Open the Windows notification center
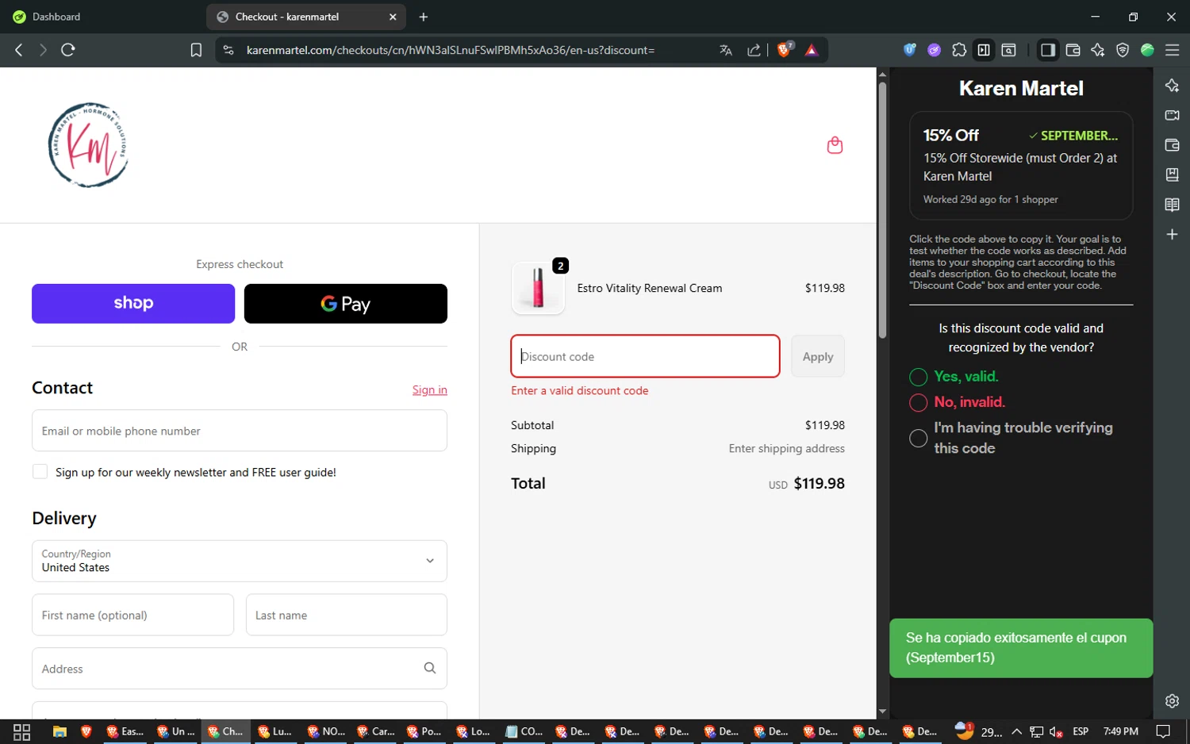1190x744 pixels. click(x=1163, y=732)
